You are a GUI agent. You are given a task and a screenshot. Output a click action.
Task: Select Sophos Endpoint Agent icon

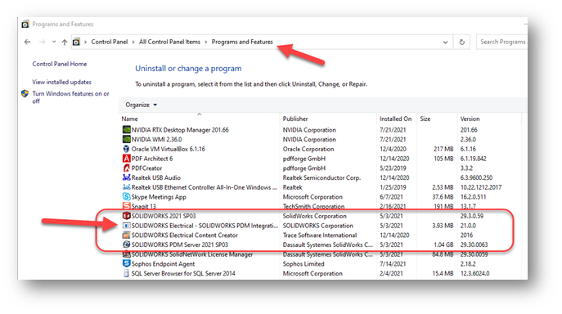tap(126, 263)
